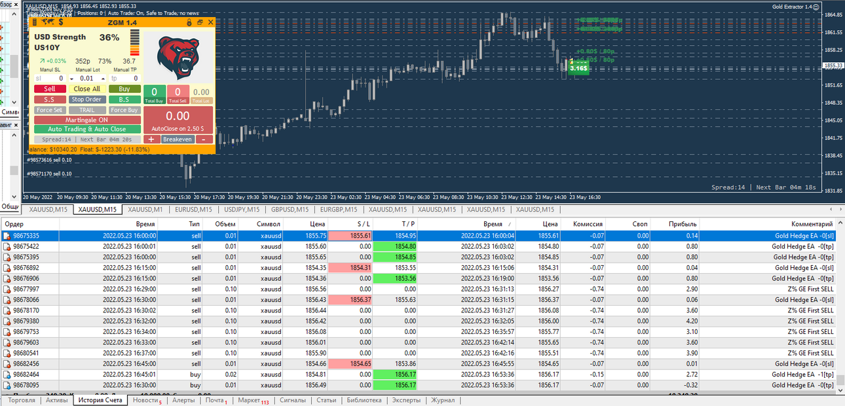The image size is (845, 406).
Task: Click the 3.16$ profit label on chart
Action: tap(578, 68)
